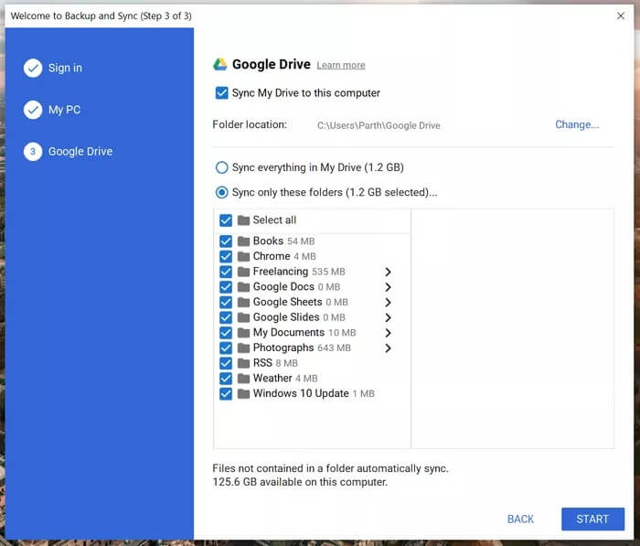Click the Weather folder icon
The height and width of the screenshot is (546, 640).
click(244, 379)
